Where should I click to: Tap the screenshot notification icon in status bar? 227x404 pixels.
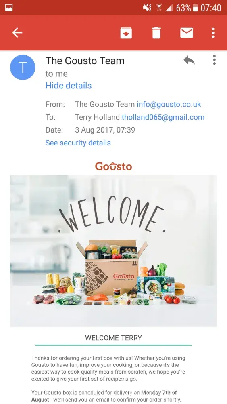9,8
